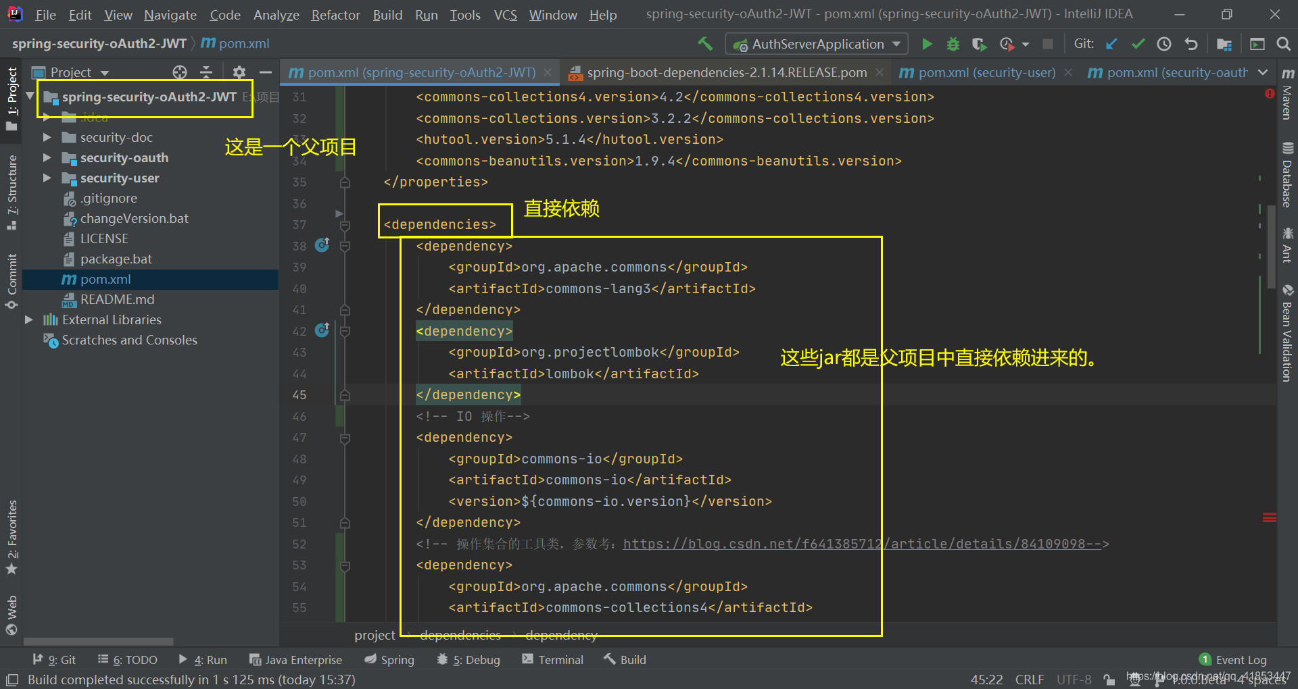Open the 7: Structure side panel
Image resolution: width=1298 pixels, height=689 pixels.
pyautogui.click(x=11, y=192)
